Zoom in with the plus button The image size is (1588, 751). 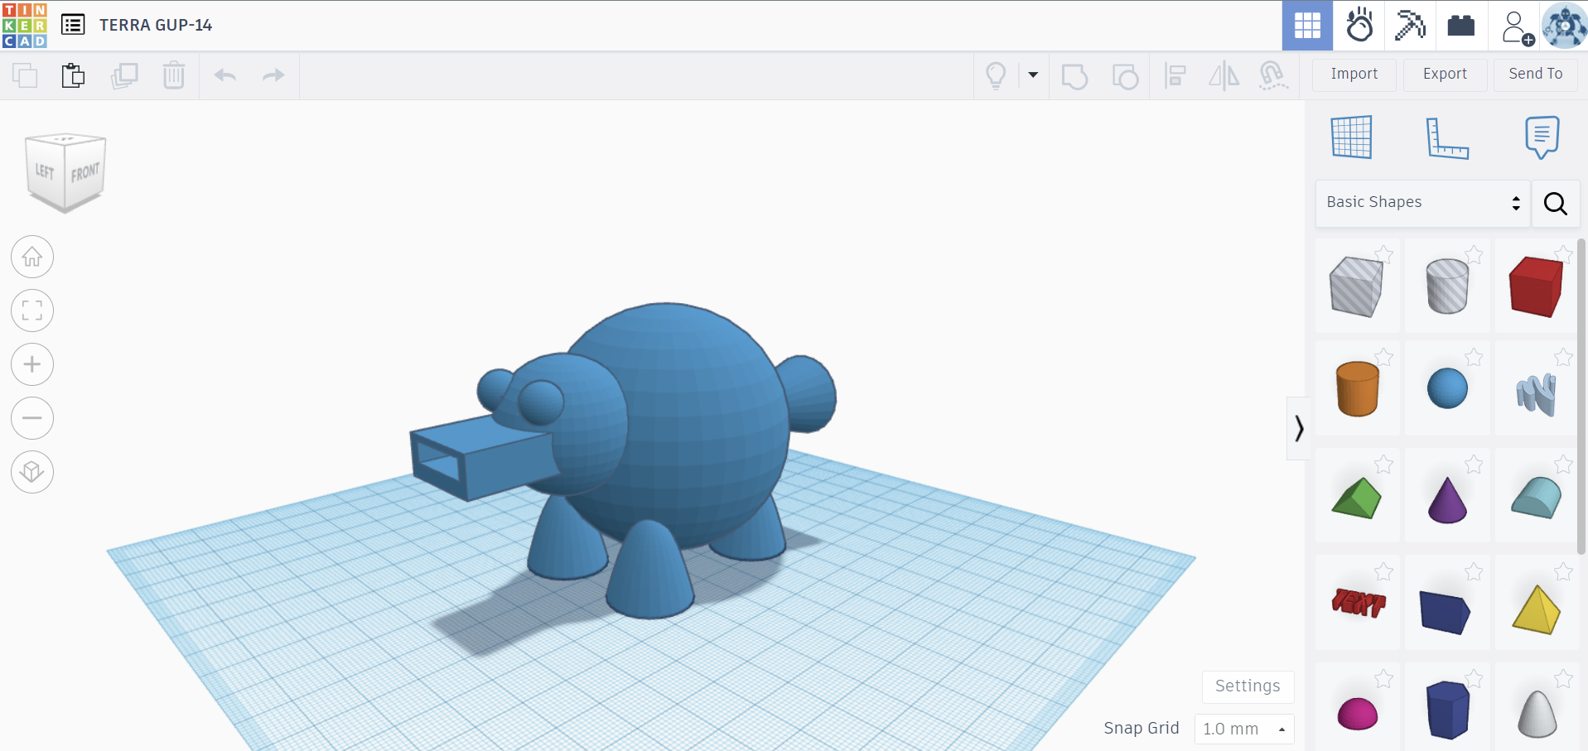pyautogui.click(x=32, y=364)
